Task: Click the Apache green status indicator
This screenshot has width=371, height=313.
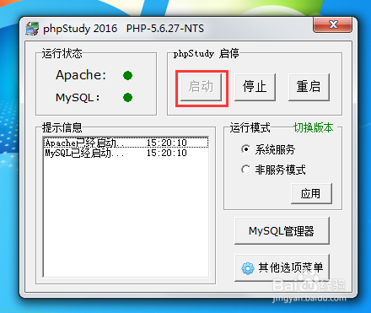Action: click(x=127, y=75)
